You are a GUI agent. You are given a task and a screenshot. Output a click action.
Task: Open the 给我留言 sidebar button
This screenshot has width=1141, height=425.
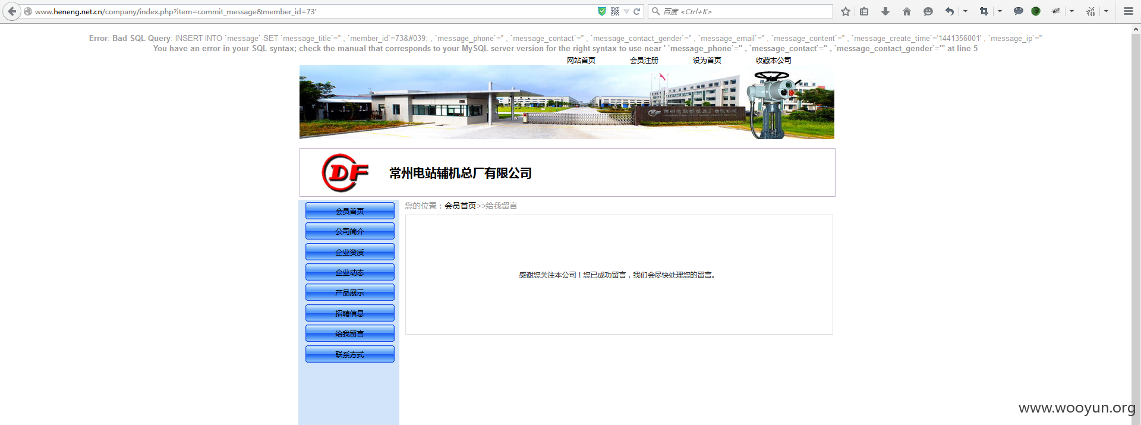click(x=350, y=333)
